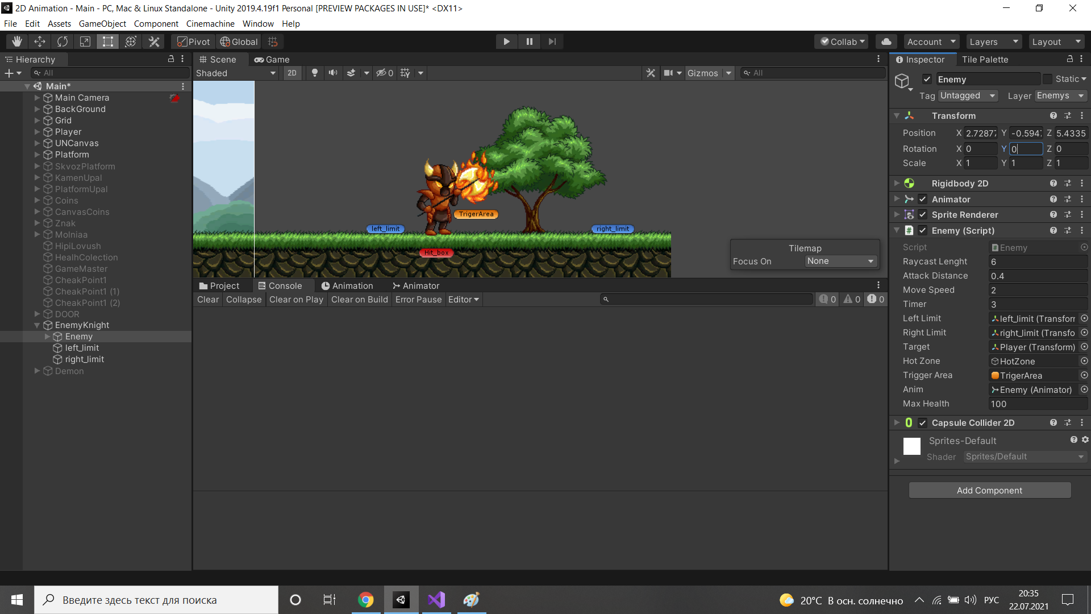Select the Transform tool
1091x614 pixels.
[x=131, y=42]
